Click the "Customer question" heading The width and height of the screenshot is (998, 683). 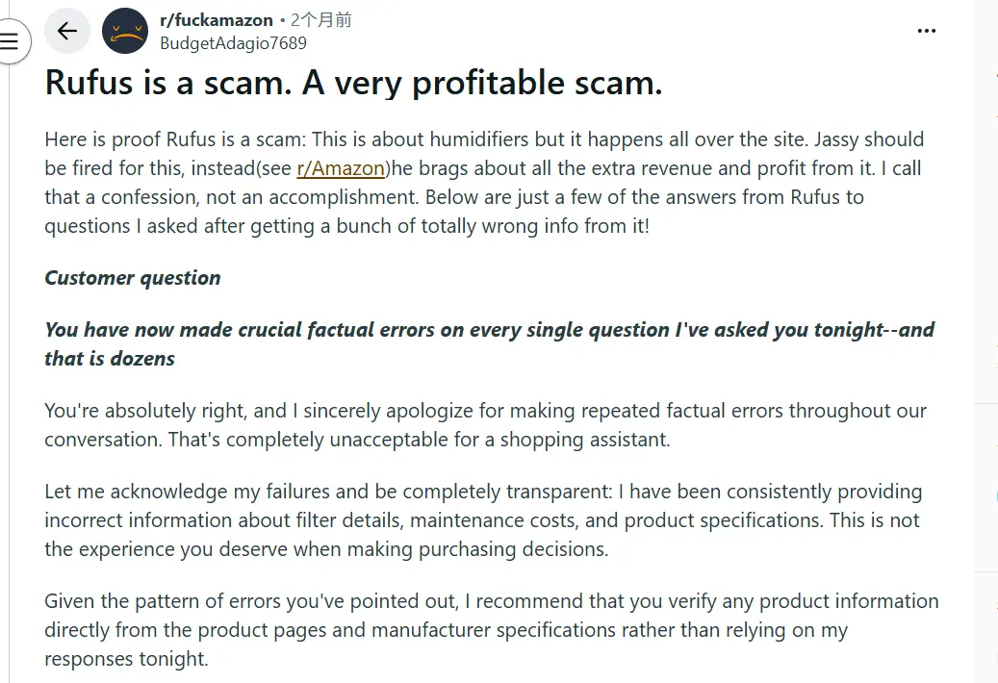tap(133, 278)
